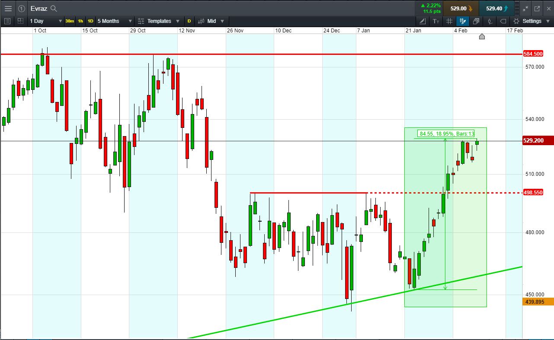Click the measurement label 84.55, 18.95%, Bars:13
This screenshot has height=340, width=554.
click(447, 134)
